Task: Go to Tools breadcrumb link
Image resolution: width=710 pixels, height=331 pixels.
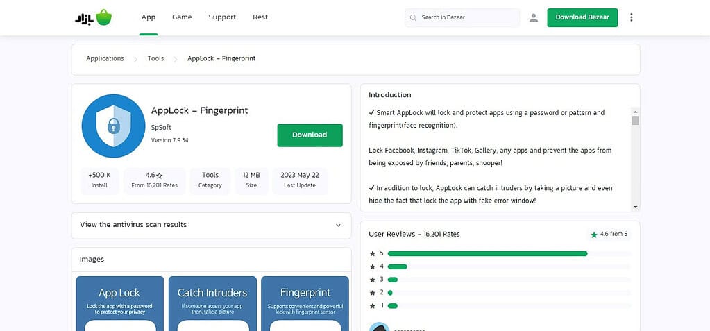Action: [x=155, y=58]
